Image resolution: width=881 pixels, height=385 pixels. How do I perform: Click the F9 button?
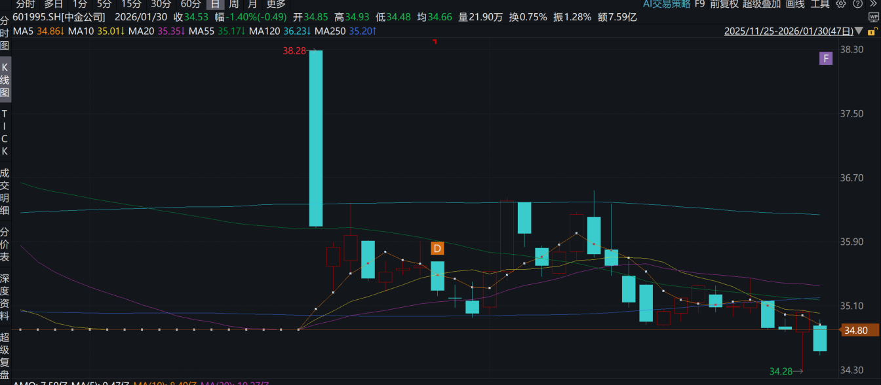click(x=699, y=4)
